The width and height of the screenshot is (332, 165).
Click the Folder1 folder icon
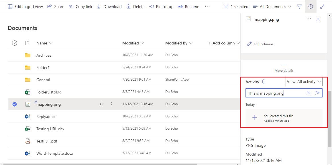click(28, 68)
